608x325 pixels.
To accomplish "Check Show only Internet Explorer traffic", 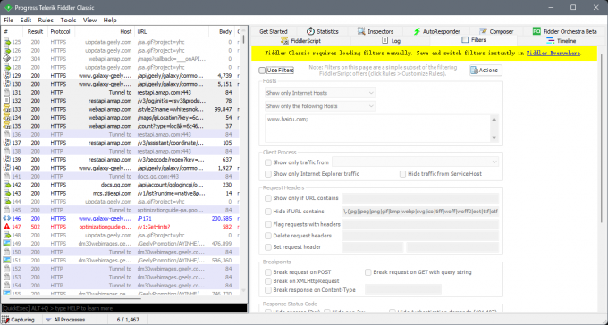I will click(x=268, y=174).
